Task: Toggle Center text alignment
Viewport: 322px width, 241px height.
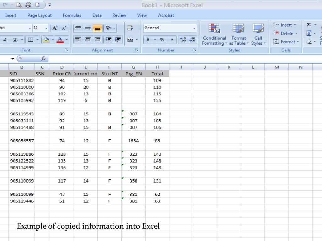Action: point(88,39)
